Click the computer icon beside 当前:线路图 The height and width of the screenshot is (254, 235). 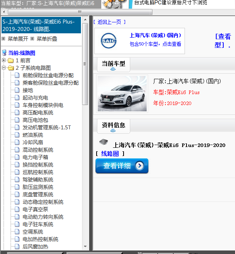(4, 53)
